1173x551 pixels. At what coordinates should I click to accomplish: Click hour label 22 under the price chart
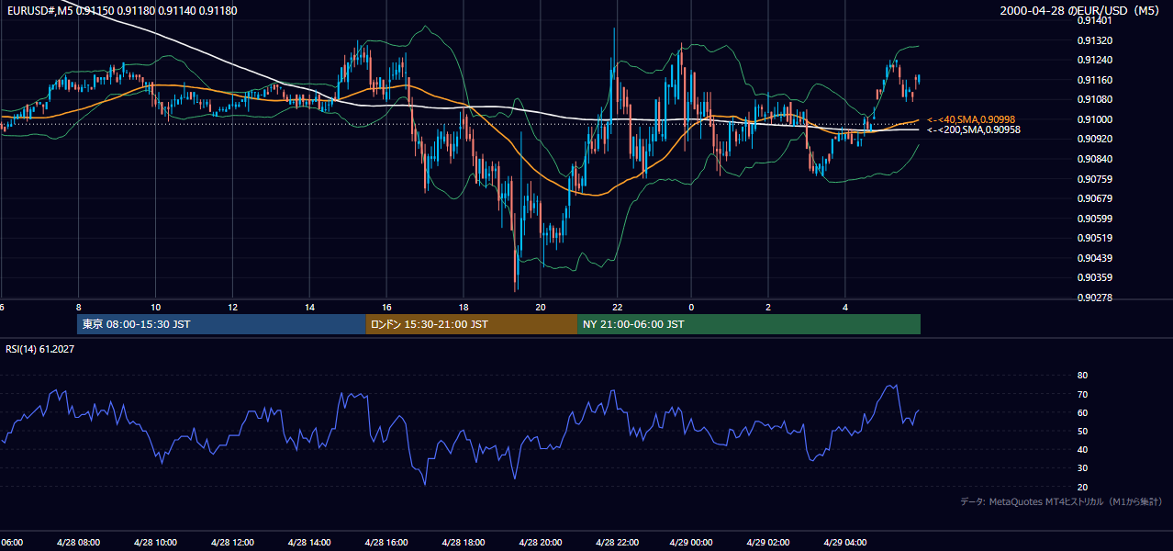618,307
